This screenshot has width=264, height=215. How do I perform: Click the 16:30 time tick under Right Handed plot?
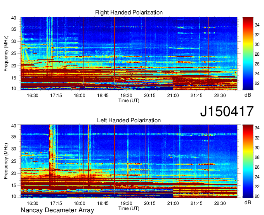(x=33, y=95)
